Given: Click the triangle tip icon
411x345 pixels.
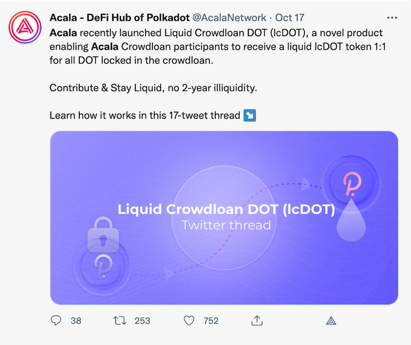Looking at the screenshot, I should pyautogui.click(x=331, y=320).
